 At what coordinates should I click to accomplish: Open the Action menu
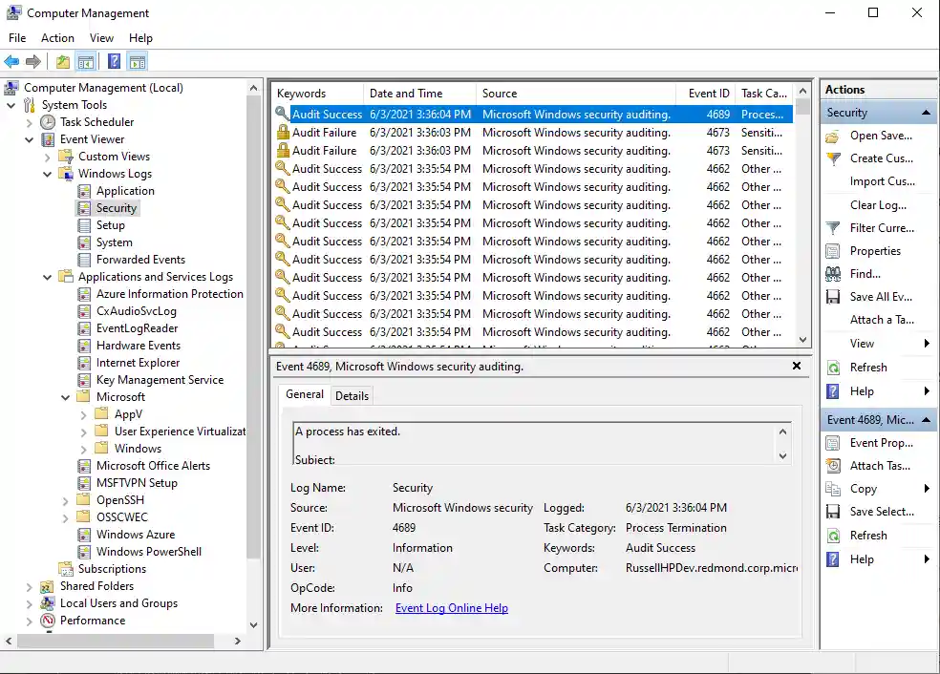[57, 37]
